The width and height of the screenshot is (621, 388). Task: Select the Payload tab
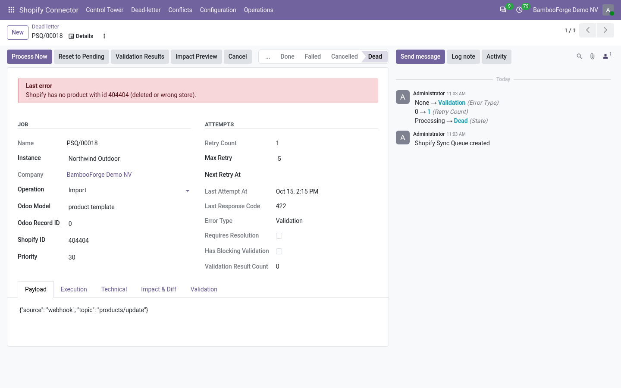[36, 289]
